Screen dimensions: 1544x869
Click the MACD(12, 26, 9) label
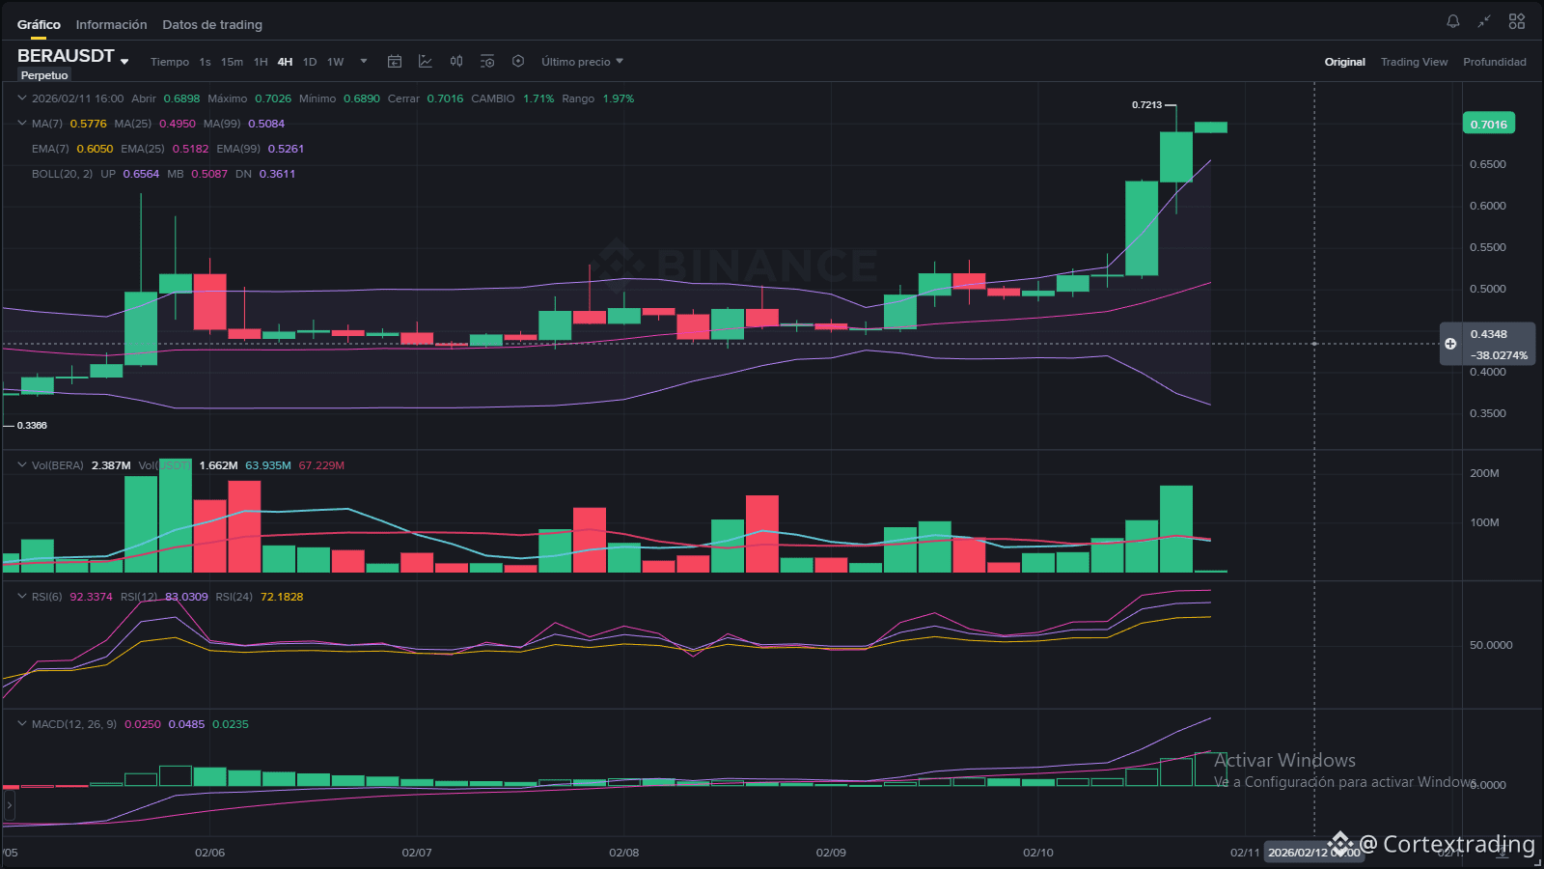tap(73, 724)
